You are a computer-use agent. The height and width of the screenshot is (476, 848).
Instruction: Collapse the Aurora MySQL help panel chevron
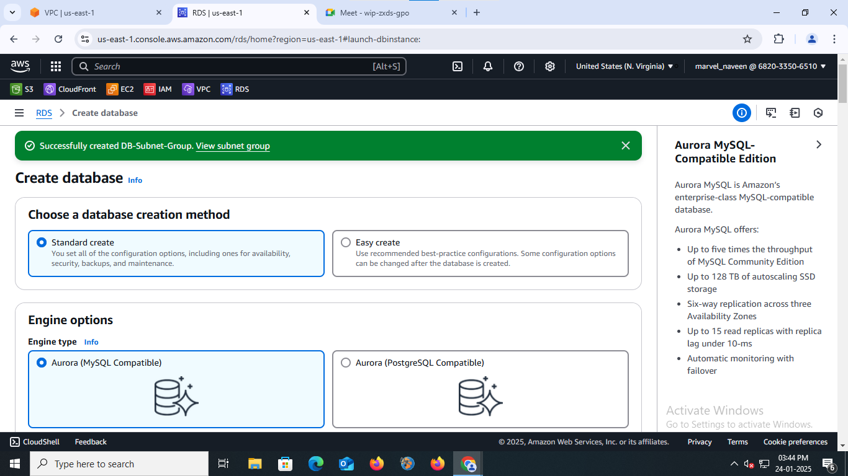pos(819,144)
